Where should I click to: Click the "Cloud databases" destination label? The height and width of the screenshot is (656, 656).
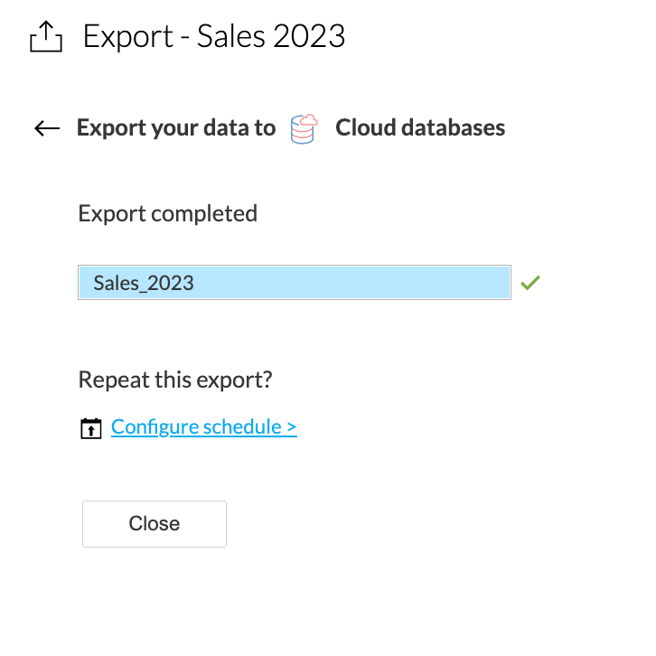tap(420, 128)
